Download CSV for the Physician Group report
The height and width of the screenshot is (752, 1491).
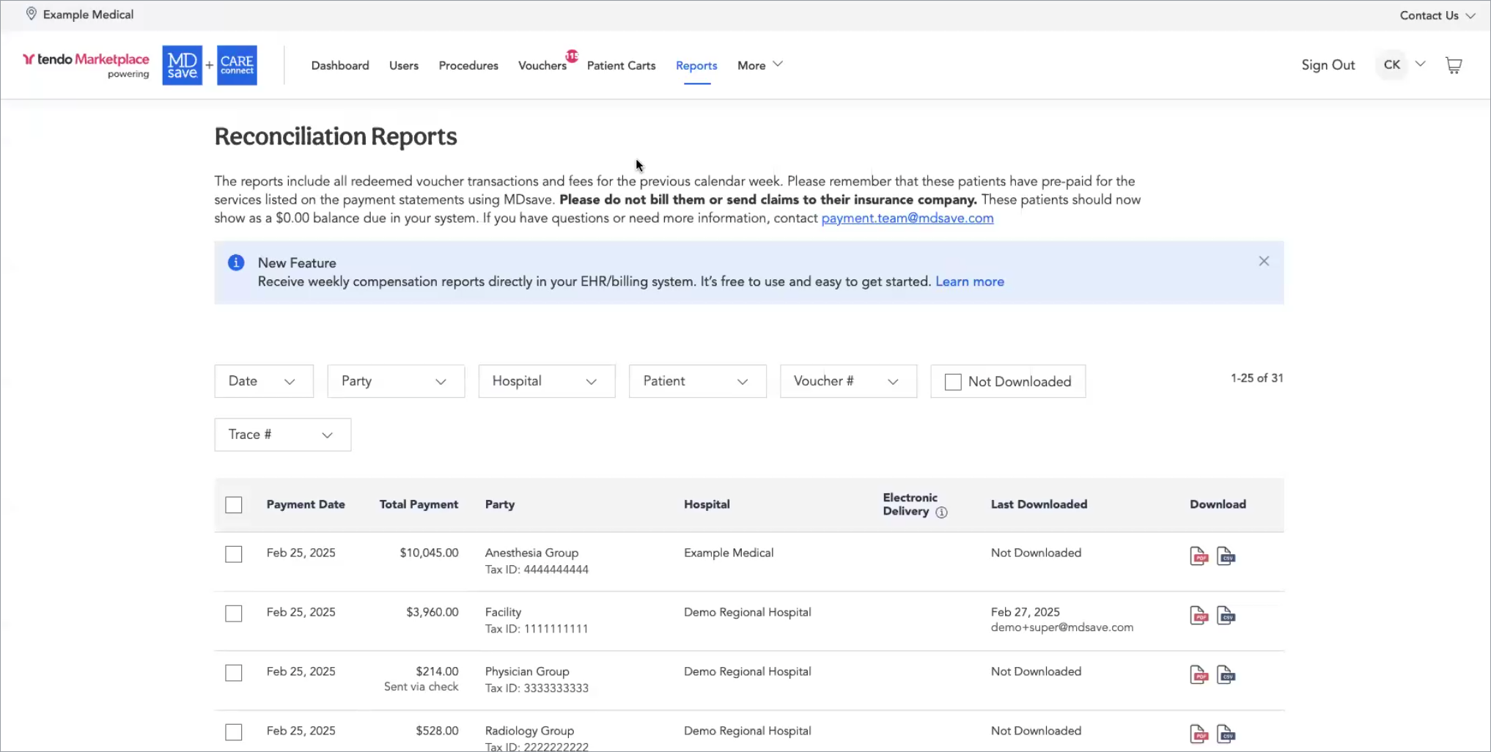pos(1226,674)
